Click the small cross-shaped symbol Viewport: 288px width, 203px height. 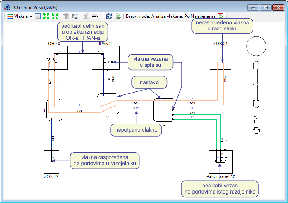point(256,131)
